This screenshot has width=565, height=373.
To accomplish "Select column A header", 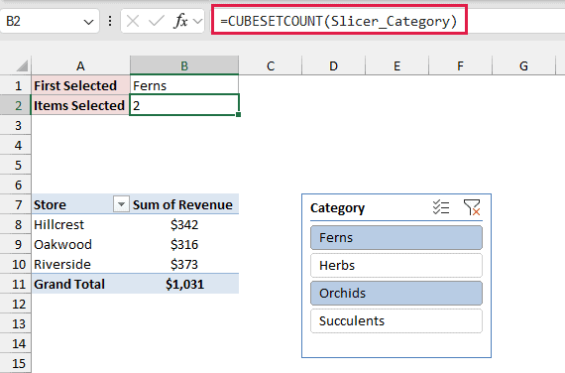I will click(80, 65).
